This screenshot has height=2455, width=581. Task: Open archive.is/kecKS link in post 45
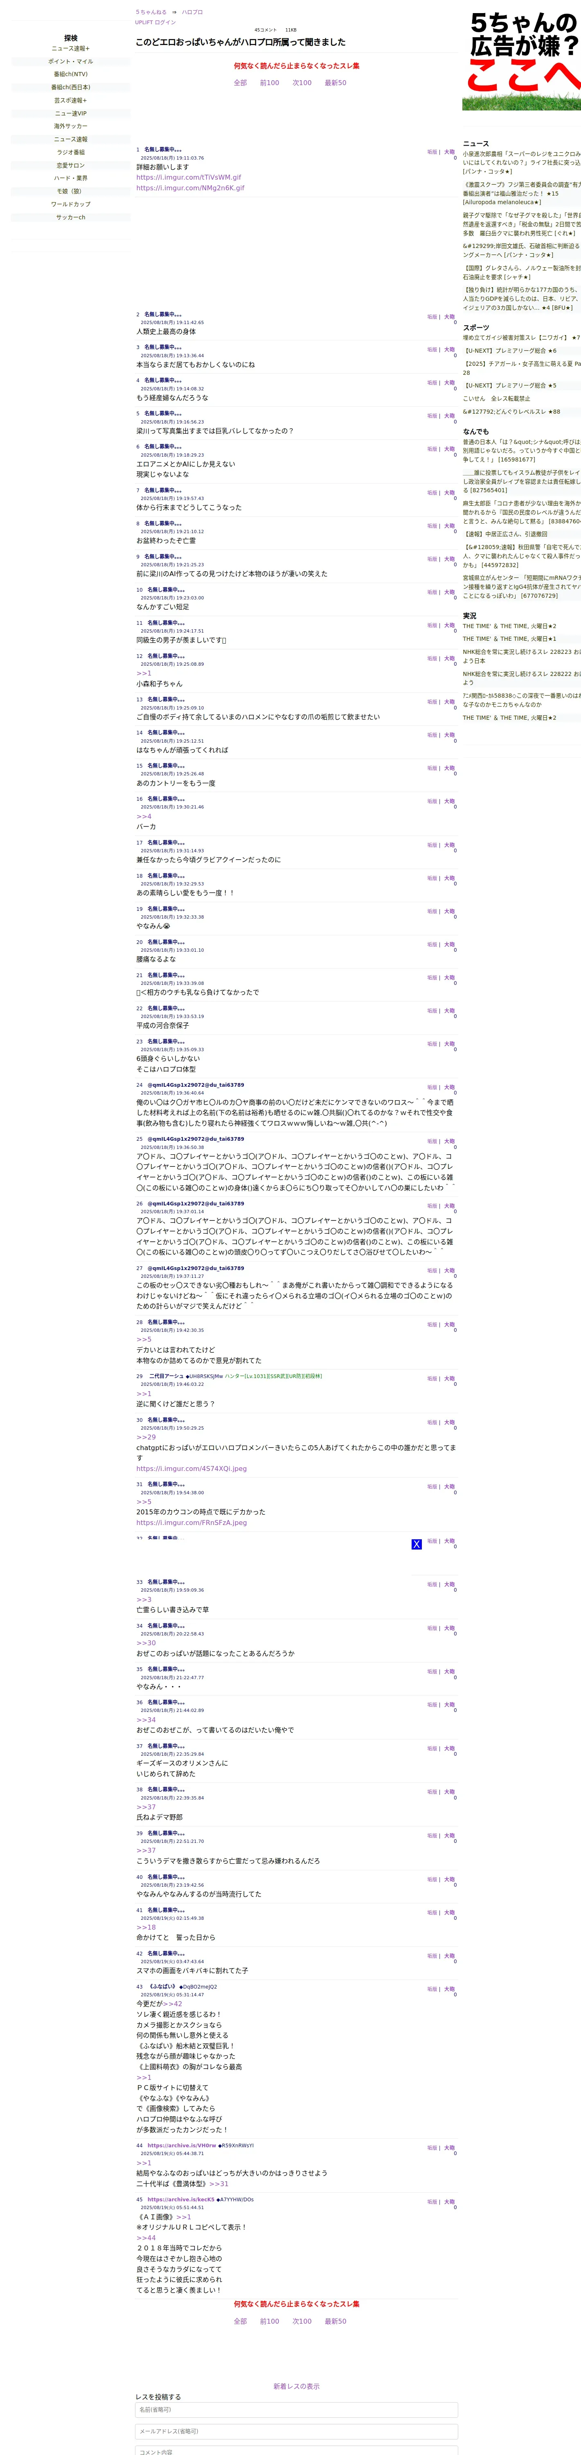point(181,2200)
